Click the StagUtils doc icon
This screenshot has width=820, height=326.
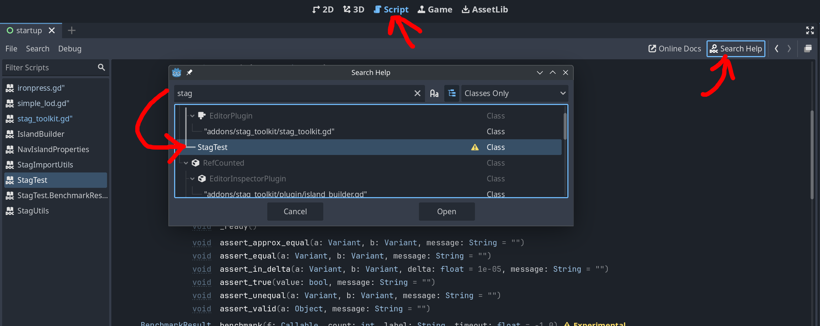(10, 211)
